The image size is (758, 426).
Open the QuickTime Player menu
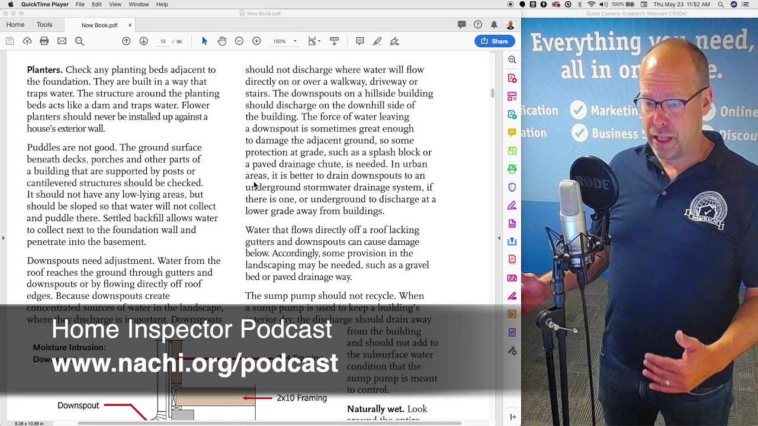tap(45, 4)
